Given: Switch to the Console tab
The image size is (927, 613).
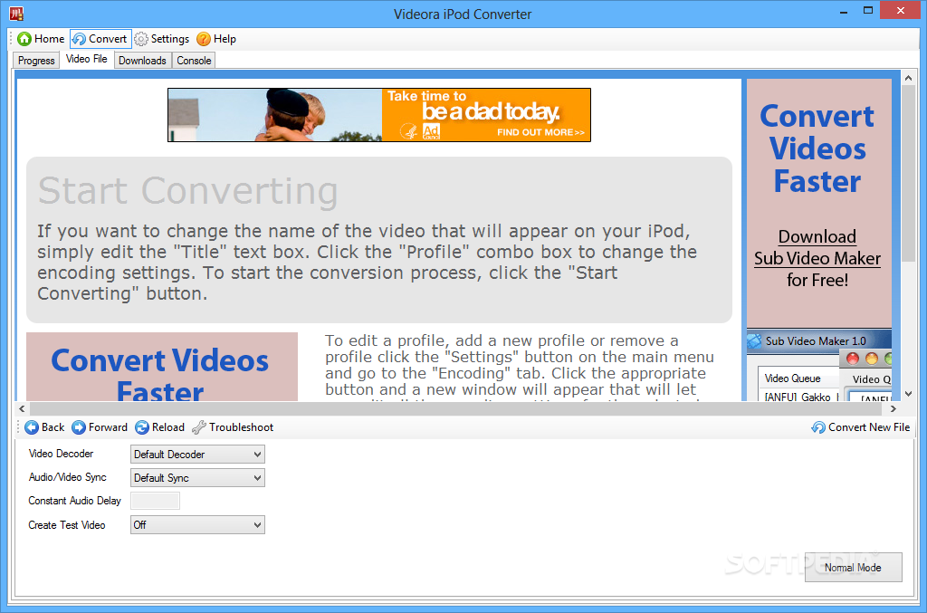Looking at the screenshot, I should (x=194, y=61).
